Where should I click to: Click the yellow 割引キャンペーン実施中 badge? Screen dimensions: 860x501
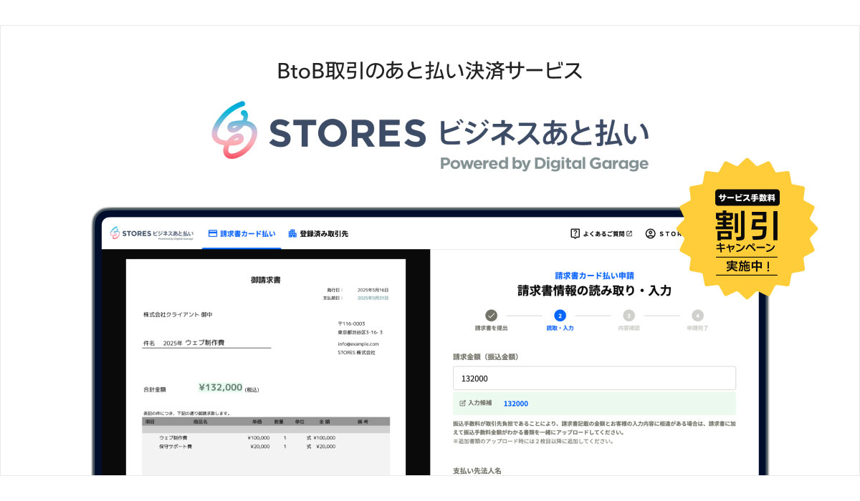[x=746, y=228]
